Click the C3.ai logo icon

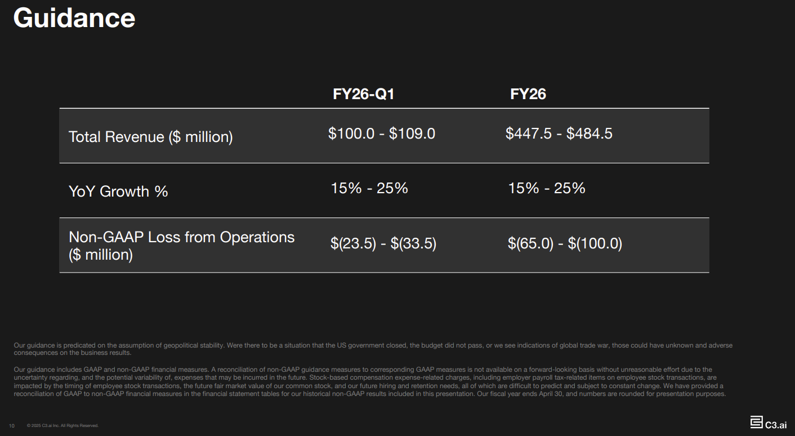click(756, 422)
